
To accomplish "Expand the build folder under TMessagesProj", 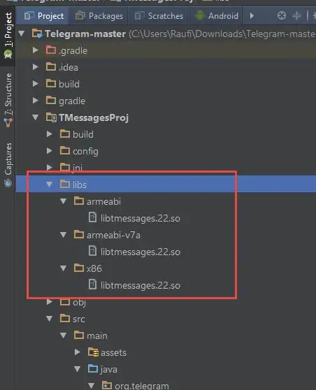I will point(50,134).
